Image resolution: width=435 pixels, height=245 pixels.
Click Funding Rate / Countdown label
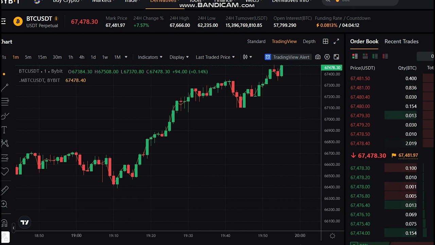(x=343, y=18)
